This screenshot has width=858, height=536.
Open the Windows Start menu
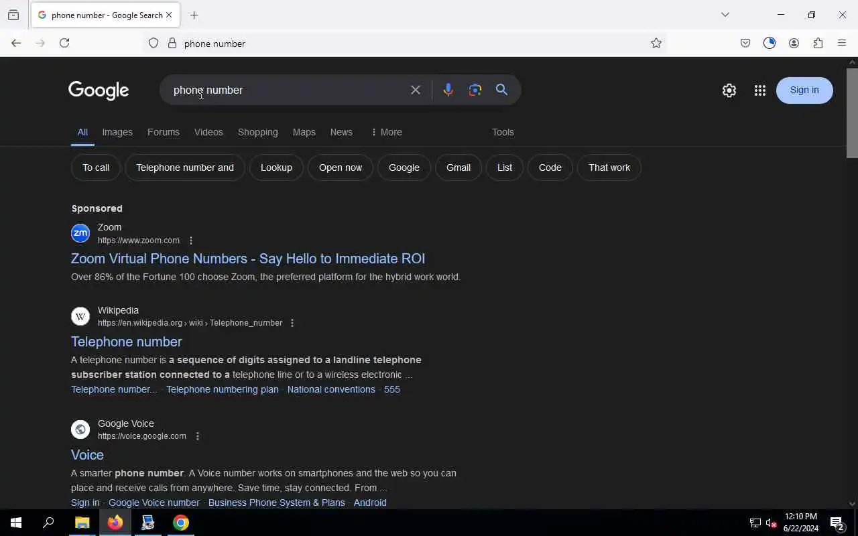click(x=16, y=523)
